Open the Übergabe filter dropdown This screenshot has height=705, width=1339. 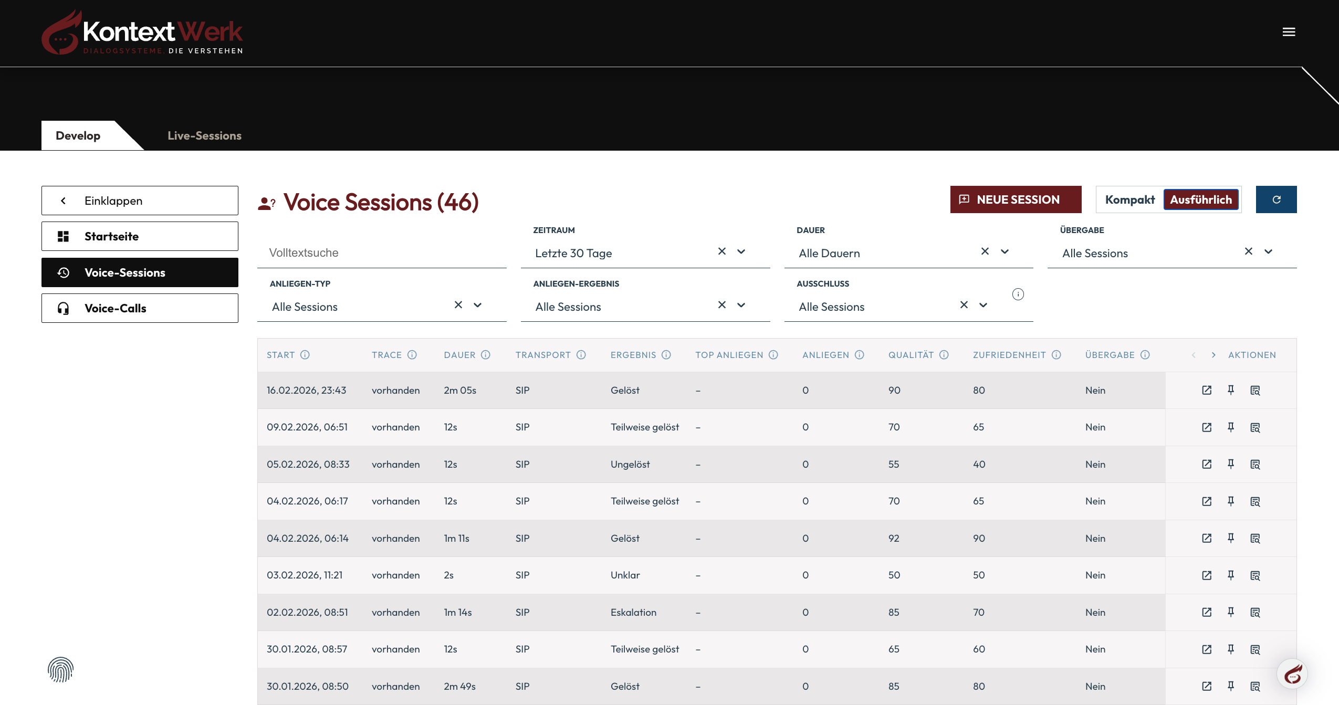1268,251
